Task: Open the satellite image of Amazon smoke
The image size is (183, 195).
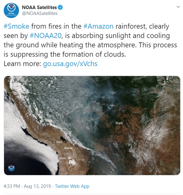Action: point(92,126)
